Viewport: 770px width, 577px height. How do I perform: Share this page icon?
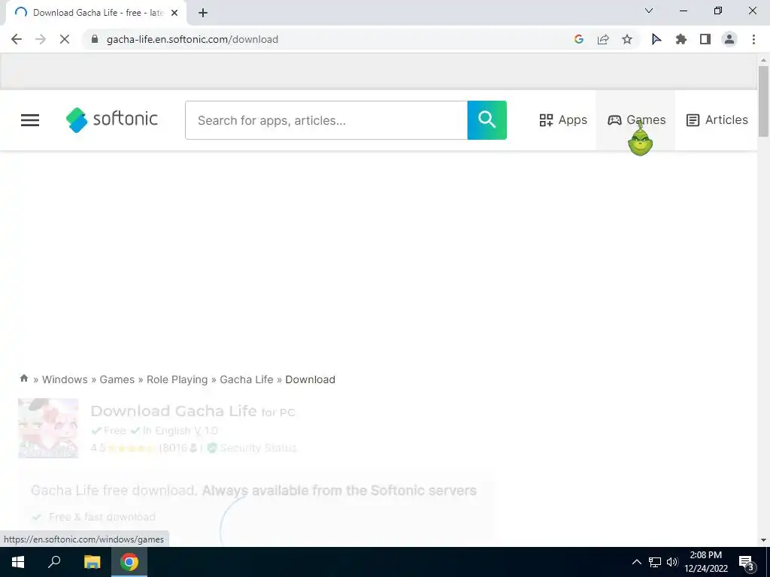[603, 39]
